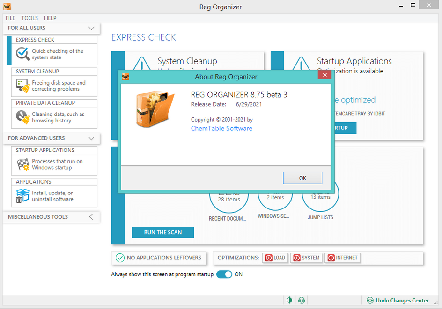Click the LOAD optimization button
The image size is (442, 309).
point(275,258)
